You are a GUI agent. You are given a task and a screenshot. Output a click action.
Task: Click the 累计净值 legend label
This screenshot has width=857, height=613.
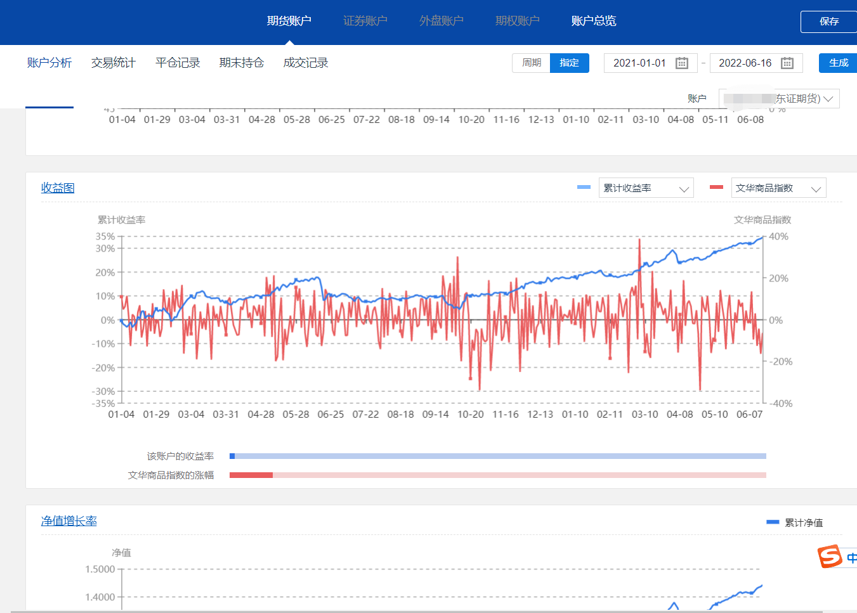click(804, 522)
